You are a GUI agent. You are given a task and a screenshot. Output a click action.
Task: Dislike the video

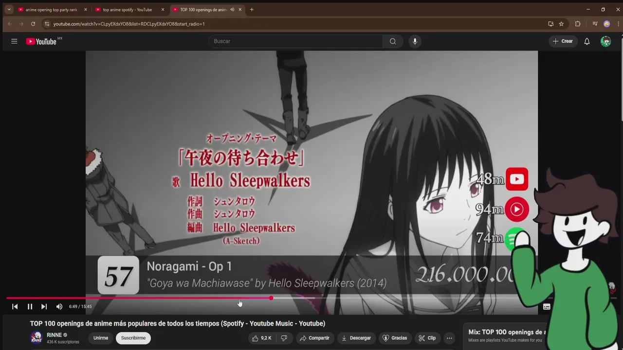coord(284,338)
